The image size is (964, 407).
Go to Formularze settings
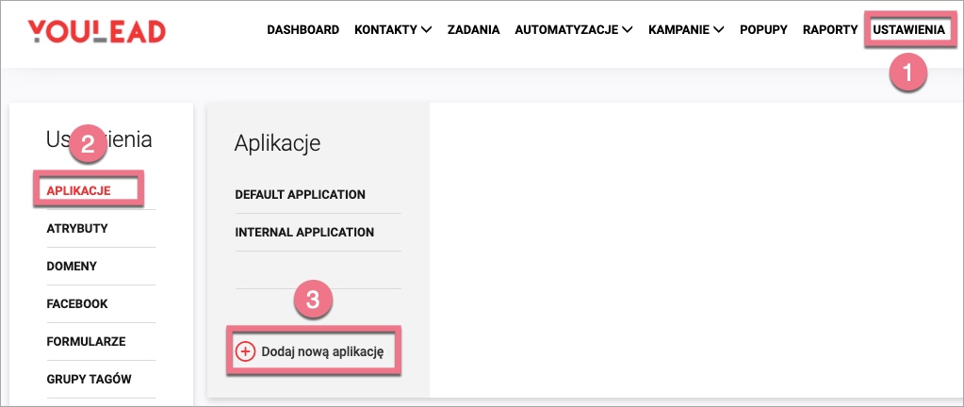tap(86, 342)
